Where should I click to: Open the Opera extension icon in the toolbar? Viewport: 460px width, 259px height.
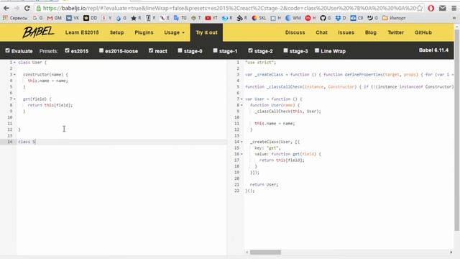click(x=431, y=8)
